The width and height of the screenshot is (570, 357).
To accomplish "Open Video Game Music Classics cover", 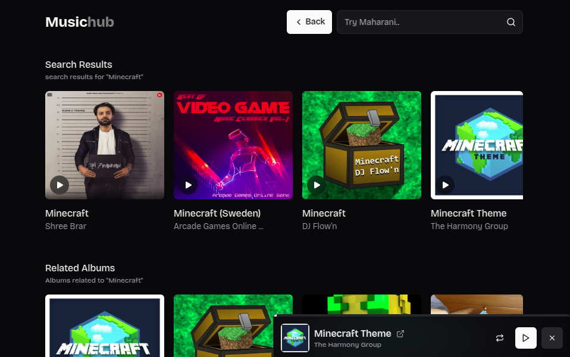I will click(233, 145).
